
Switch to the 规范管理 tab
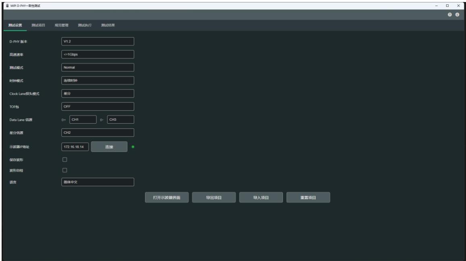[62, 25]
